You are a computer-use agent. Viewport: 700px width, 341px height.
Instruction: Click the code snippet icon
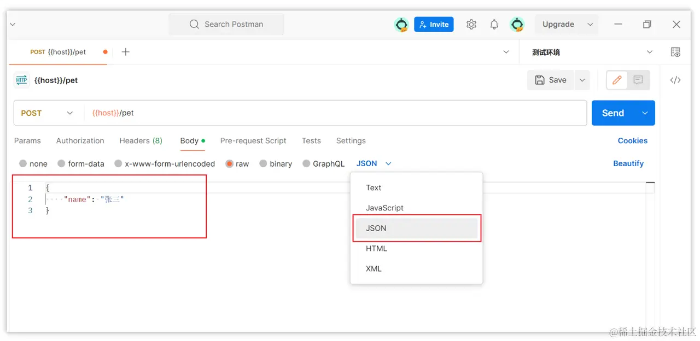tap(675, 80)
